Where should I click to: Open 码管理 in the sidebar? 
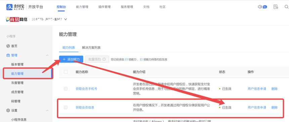tap(16, 101)
